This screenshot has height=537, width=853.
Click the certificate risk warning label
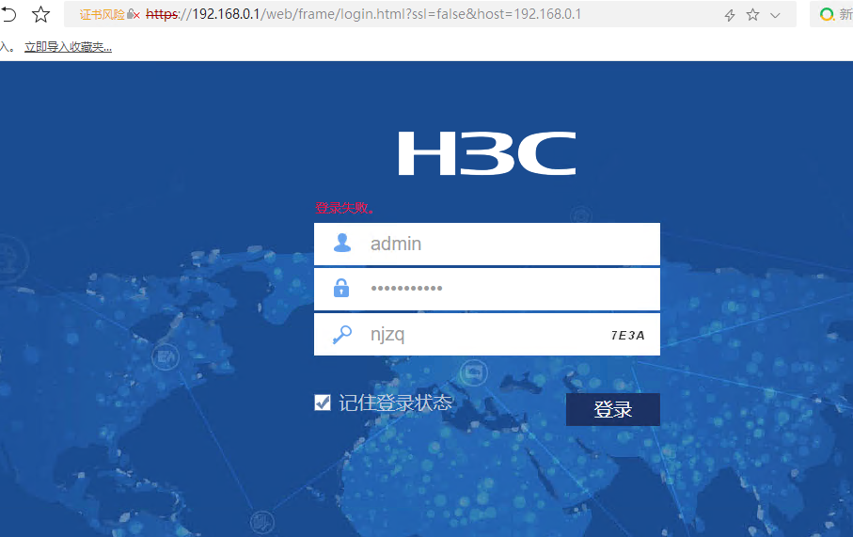pos(102,15)
